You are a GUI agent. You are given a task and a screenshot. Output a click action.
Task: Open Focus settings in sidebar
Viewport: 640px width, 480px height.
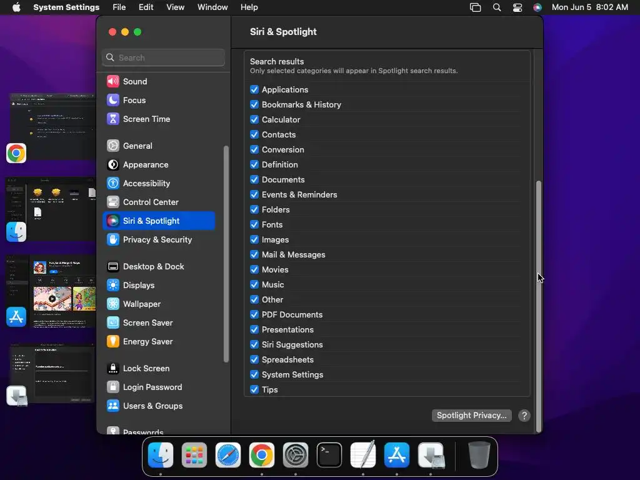(159, 100)
